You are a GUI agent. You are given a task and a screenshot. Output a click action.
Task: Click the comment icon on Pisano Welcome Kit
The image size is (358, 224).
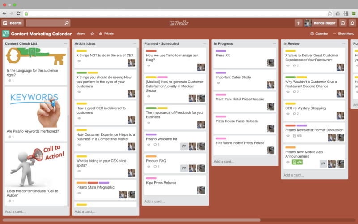click(155, 145)
